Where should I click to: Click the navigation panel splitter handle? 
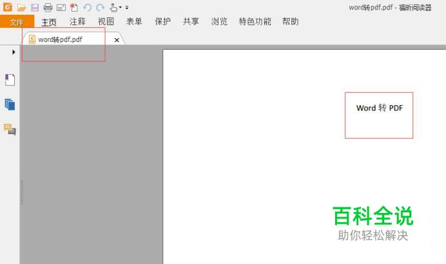[22, 192]
